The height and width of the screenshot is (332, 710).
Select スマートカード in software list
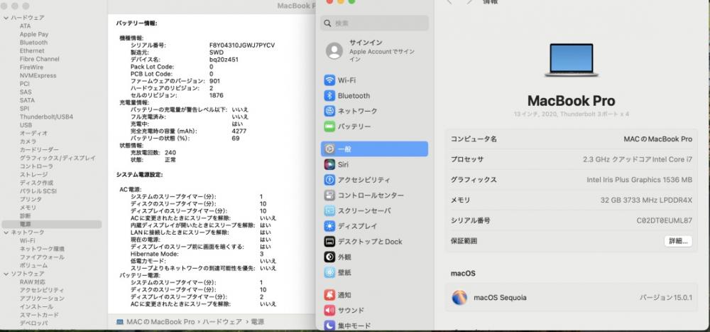(x=39, y=315)
